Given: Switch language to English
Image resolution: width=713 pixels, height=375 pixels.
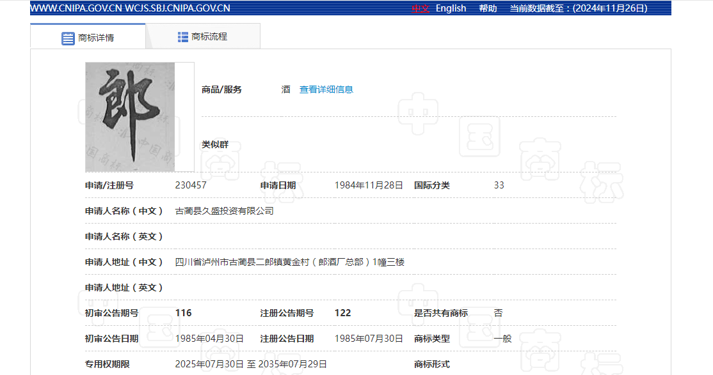Looking at the screenshot, I should [x=451, y=8].
